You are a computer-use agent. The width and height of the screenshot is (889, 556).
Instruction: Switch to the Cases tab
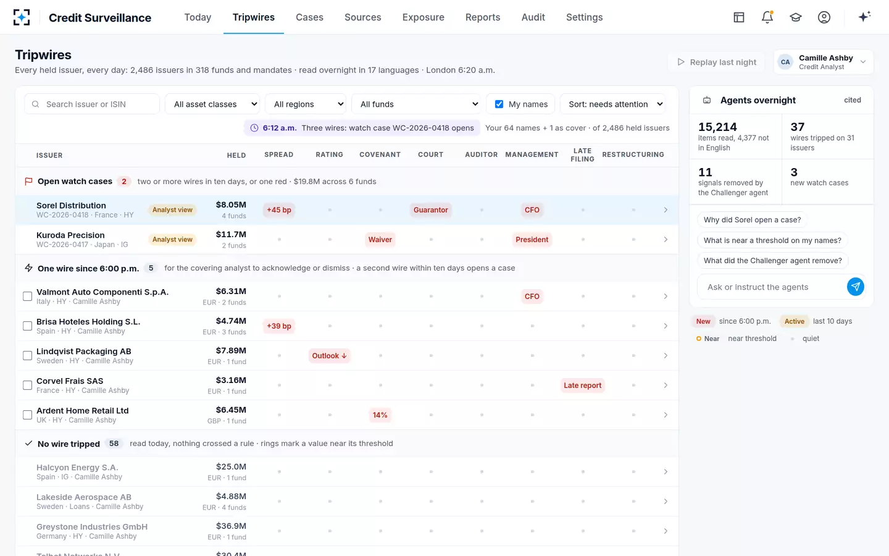click(309, 17)
